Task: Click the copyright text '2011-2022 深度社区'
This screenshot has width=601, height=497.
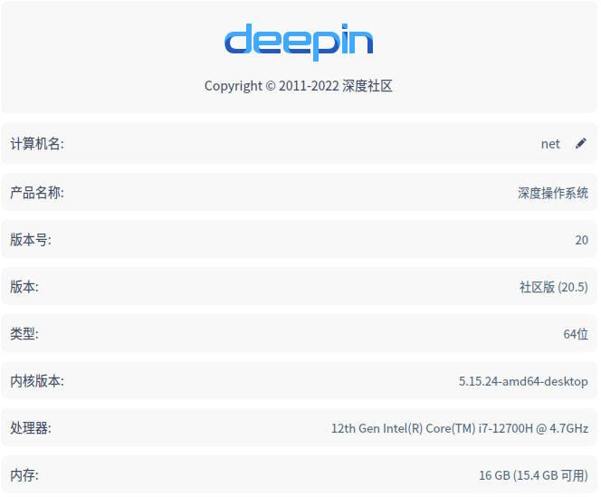Action: coord(336,86)
